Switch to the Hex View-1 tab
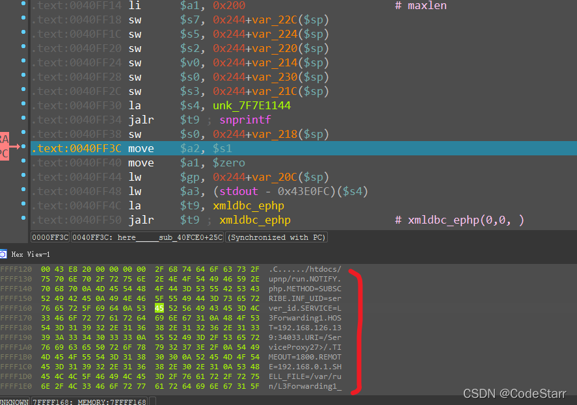577x405 pixels. click(x=31, y=255)
